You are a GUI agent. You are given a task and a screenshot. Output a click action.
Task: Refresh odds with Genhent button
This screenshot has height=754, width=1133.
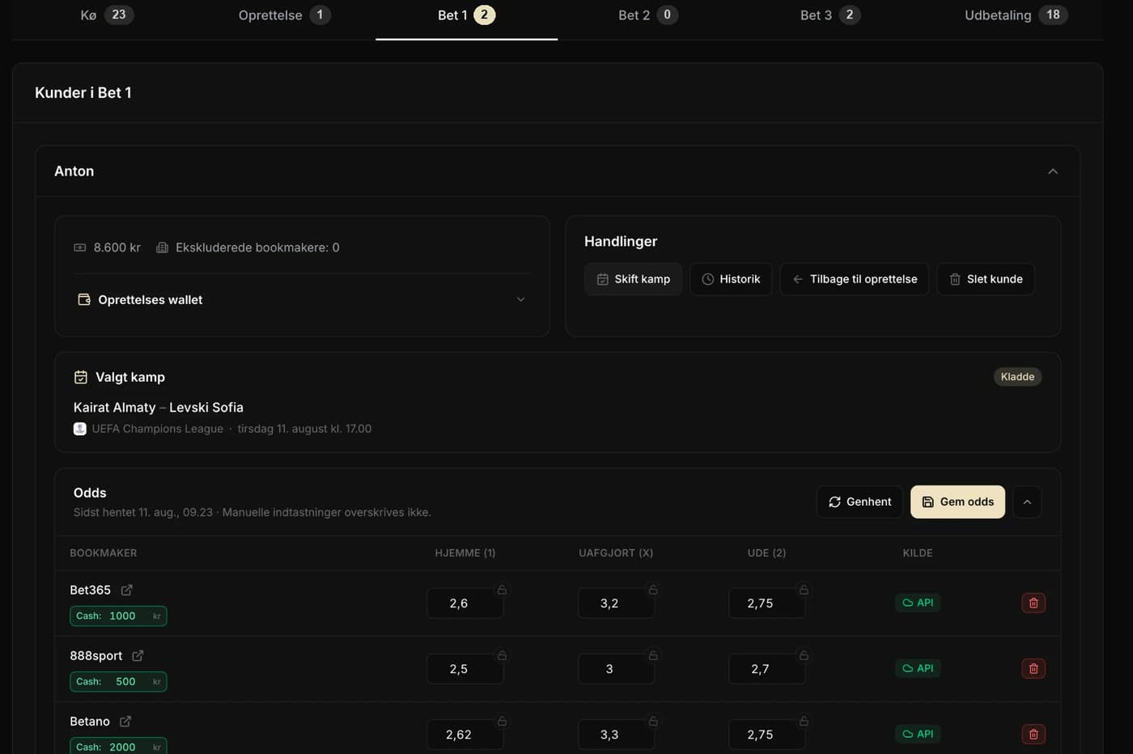click(859, 502)
